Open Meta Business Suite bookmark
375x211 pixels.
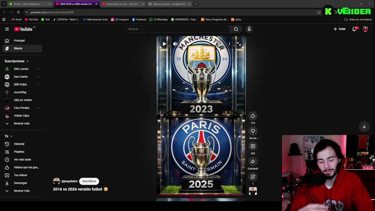95,20
